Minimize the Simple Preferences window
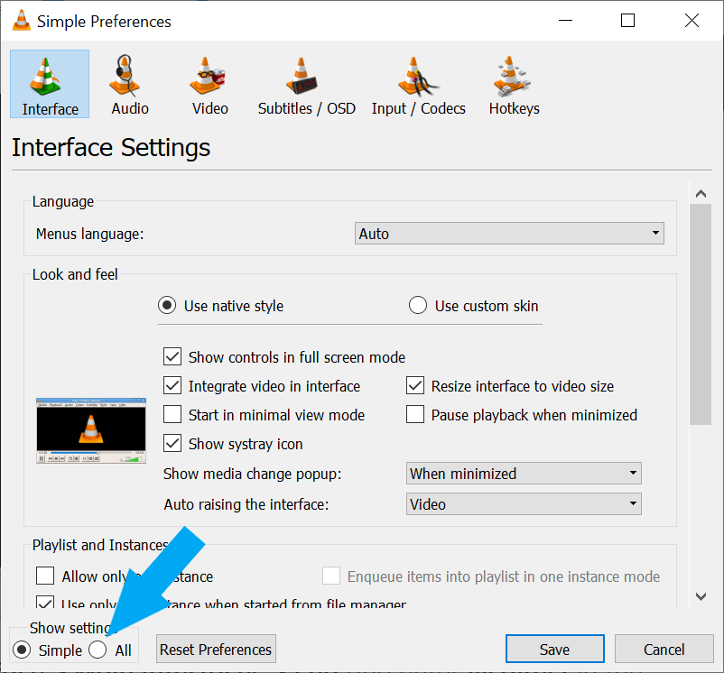Image resolution: width=724 pixels, height=673 pixels. [x=565, y=20]
